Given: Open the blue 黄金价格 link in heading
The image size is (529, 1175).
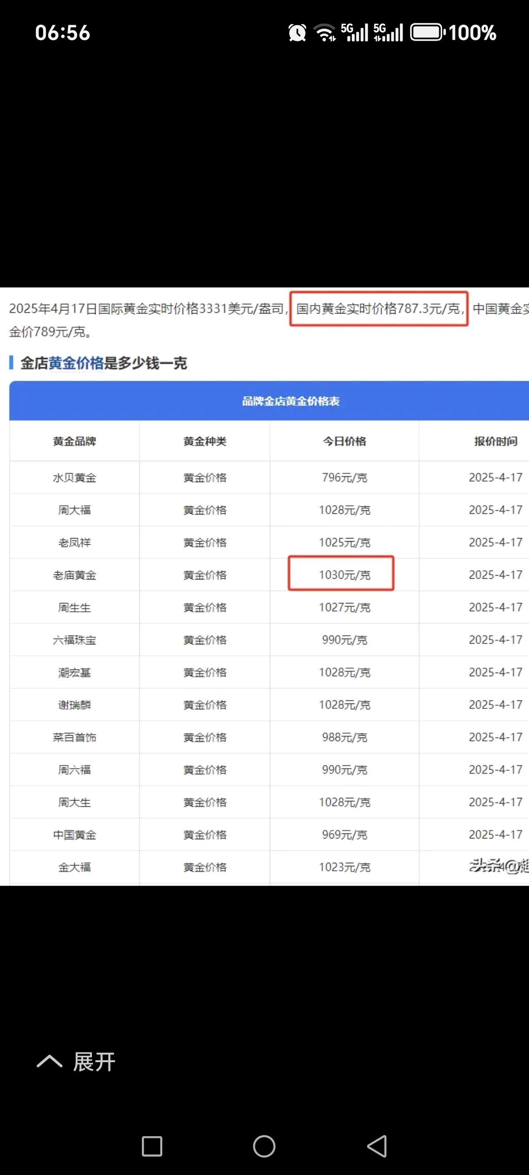Looking at the screenshot, I should [76, 363].
